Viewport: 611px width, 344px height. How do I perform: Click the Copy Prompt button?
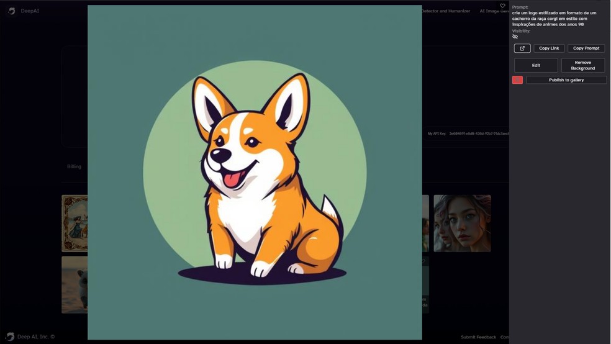click(x=586, y=48)
